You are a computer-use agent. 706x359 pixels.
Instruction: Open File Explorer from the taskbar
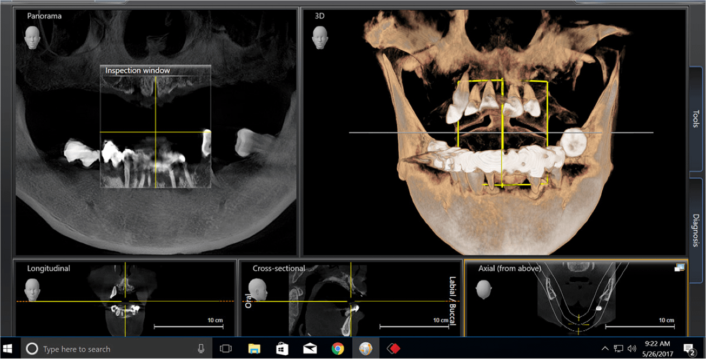[254, 349]
